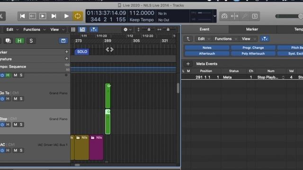Click the S solo icon in control bar
303x170 pixels.
click(x=255, y=16)
